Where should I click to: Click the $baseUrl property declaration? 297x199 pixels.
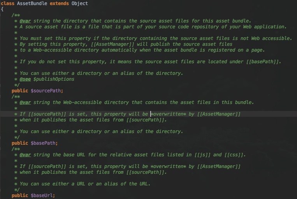tap(42, 195)
